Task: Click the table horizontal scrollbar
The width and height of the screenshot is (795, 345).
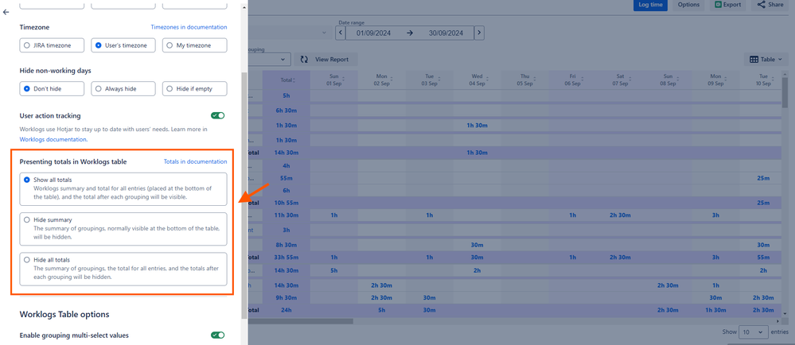Action: coord(300,320)
